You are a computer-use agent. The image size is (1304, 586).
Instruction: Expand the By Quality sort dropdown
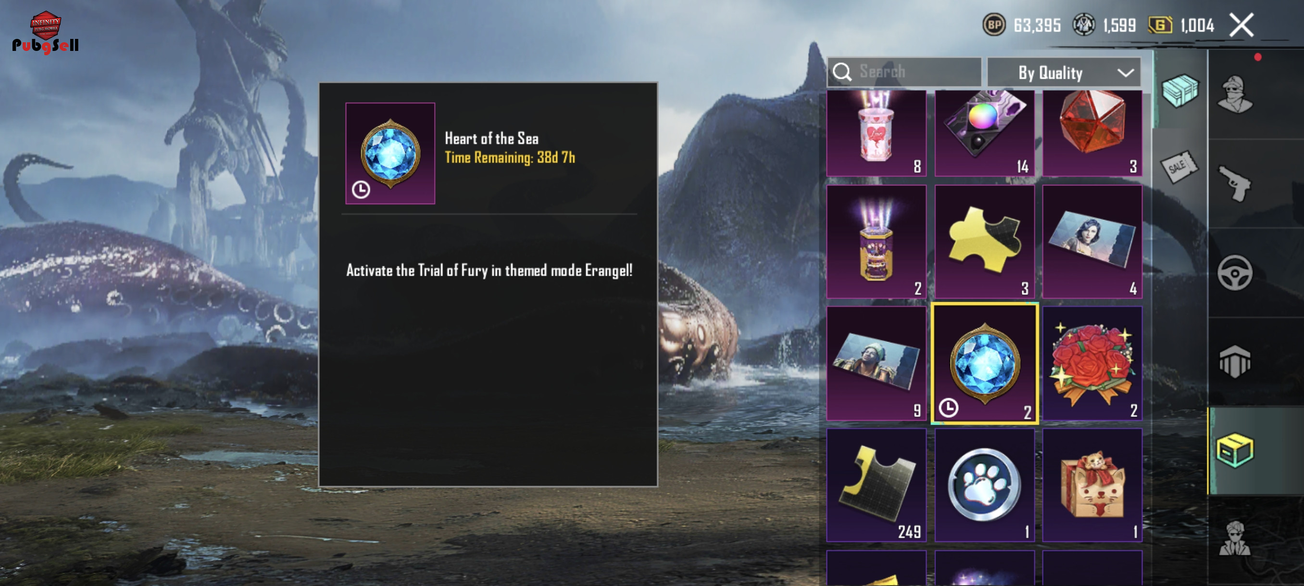coord(1064,73)
